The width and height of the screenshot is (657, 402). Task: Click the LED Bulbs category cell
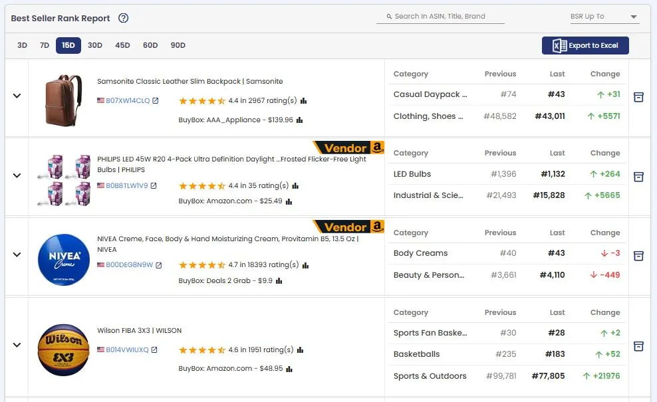412,174
